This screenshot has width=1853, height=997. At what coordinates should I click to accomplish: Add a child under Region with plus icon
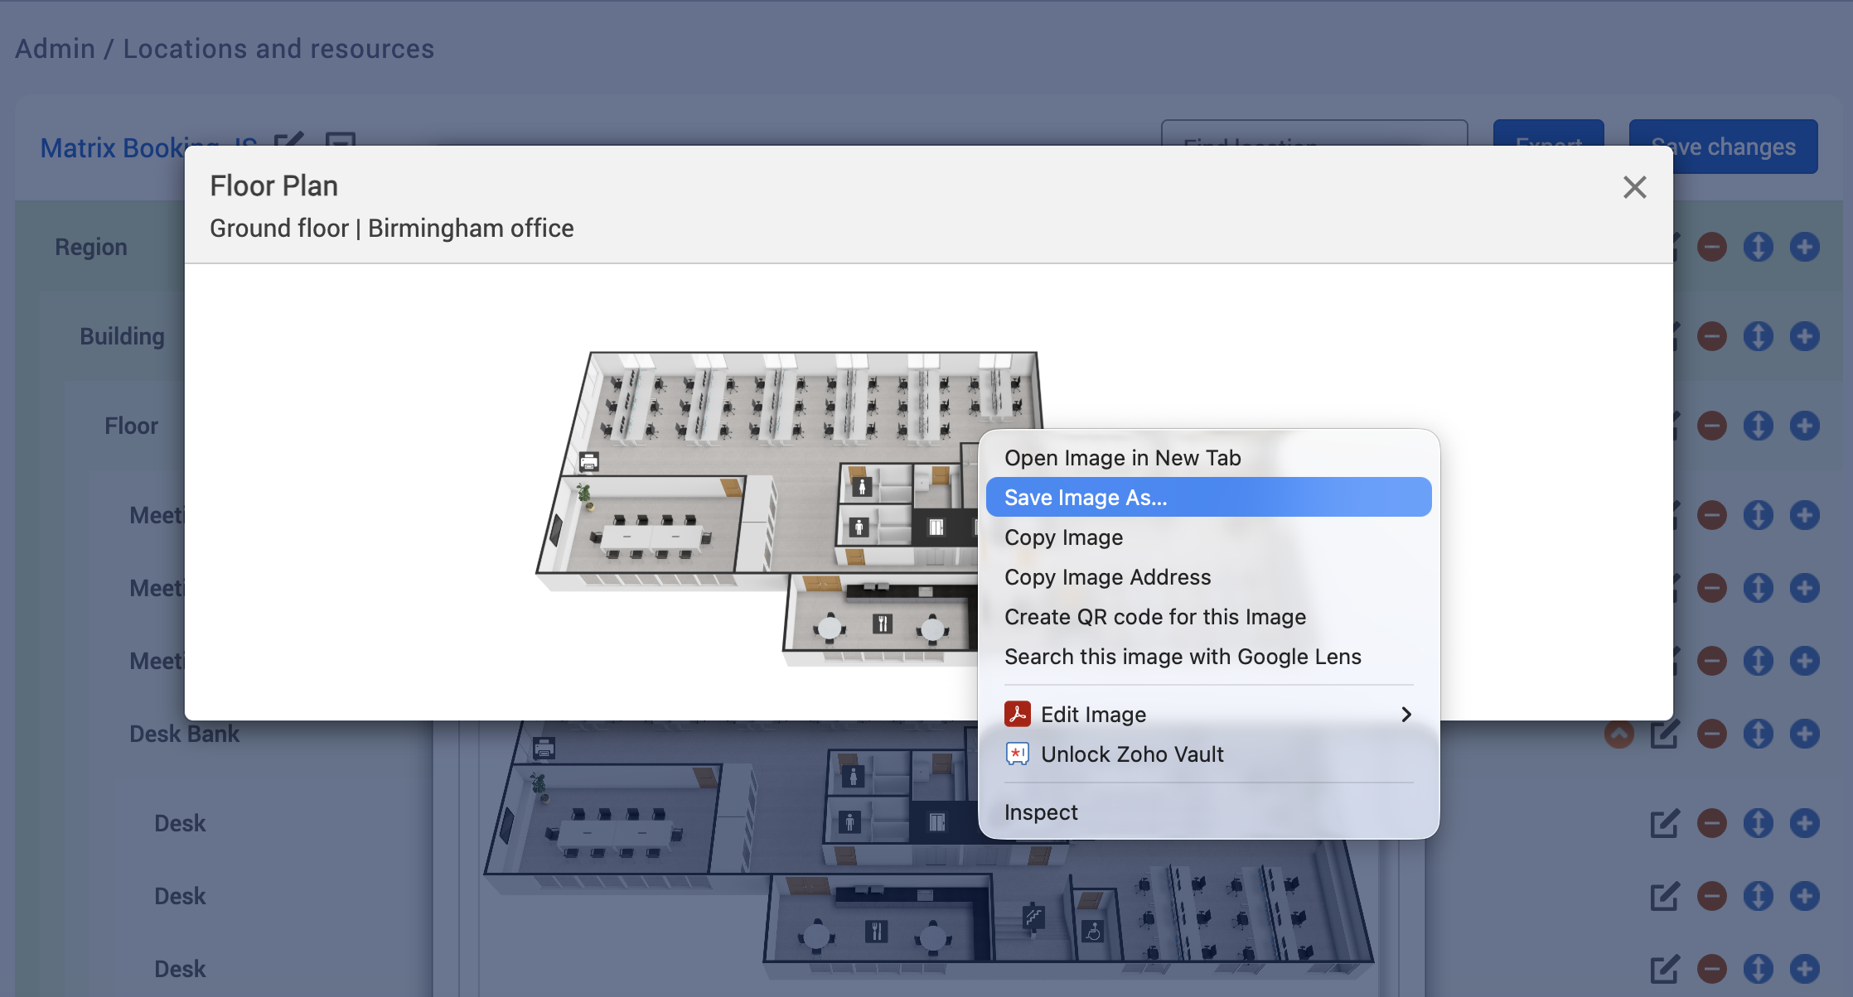pos(1805,247)
